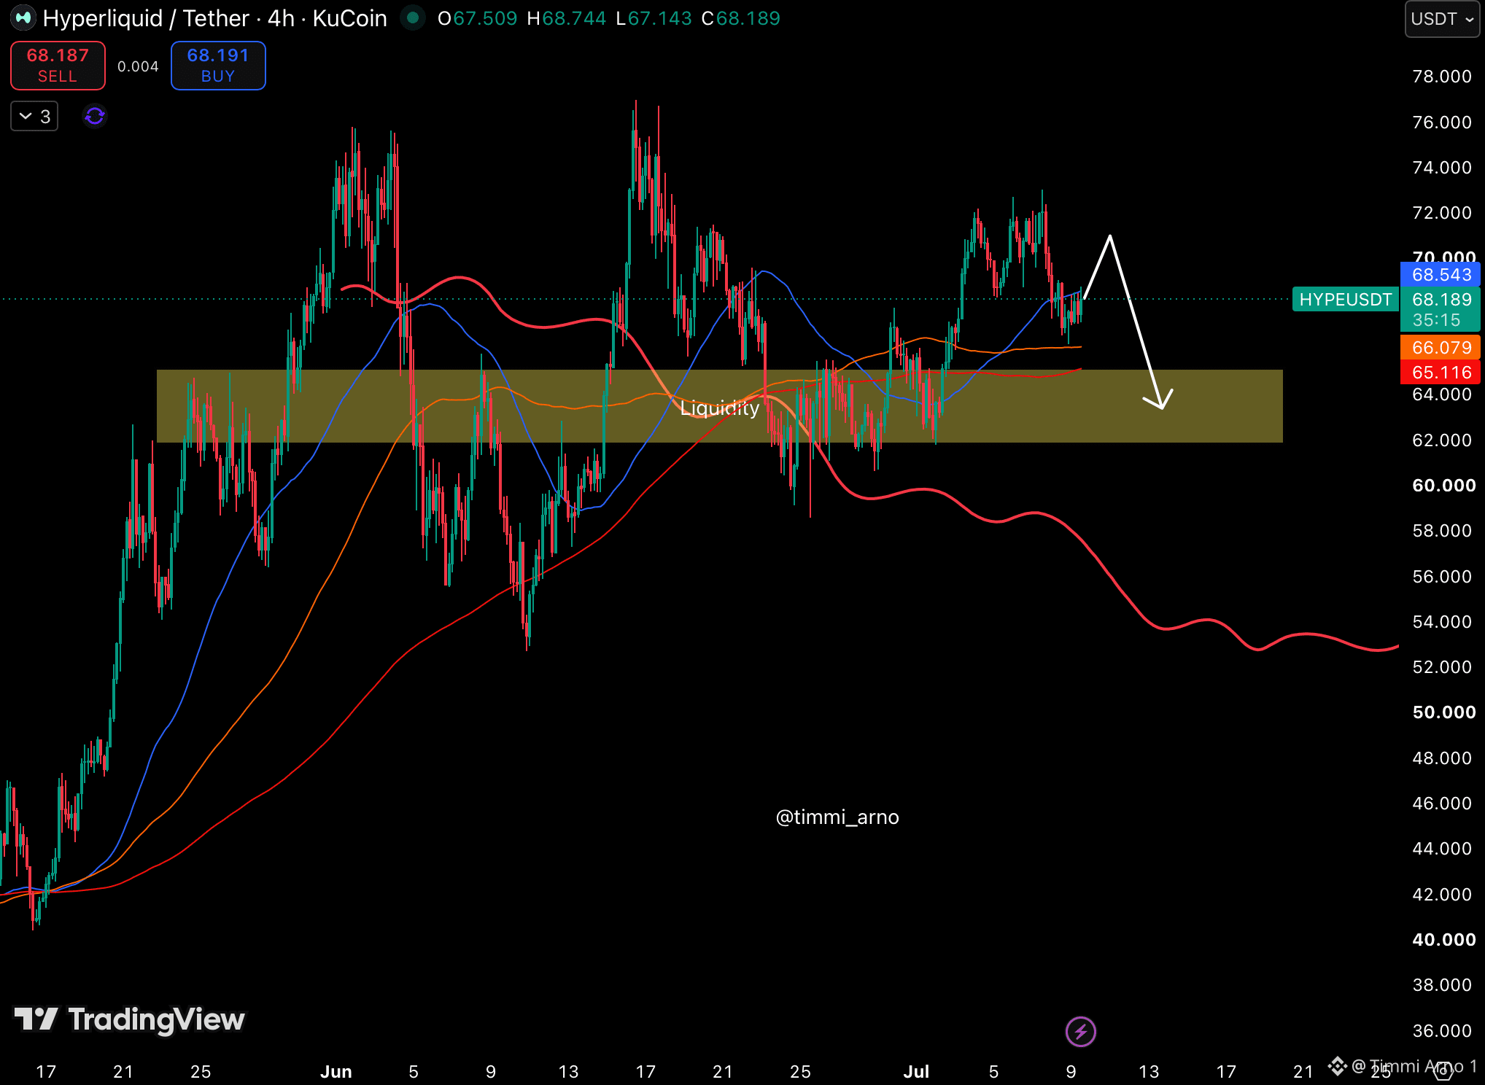Screen dimensions: 1485x1085
Task: Click the green 68.189 last price label
Action: [1441, 300]
